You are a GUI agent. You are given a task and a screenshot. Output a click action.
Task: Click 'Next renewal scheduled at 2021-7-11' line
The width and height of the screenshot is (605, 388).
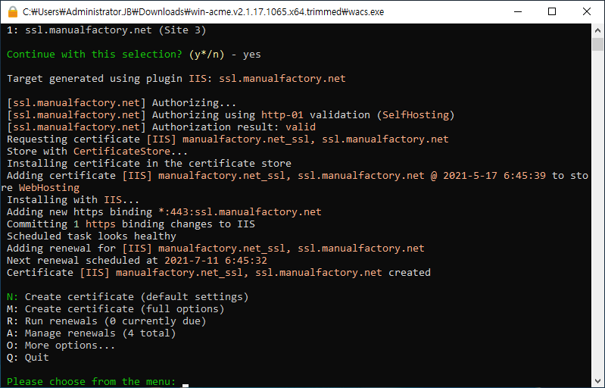[137, 261]
